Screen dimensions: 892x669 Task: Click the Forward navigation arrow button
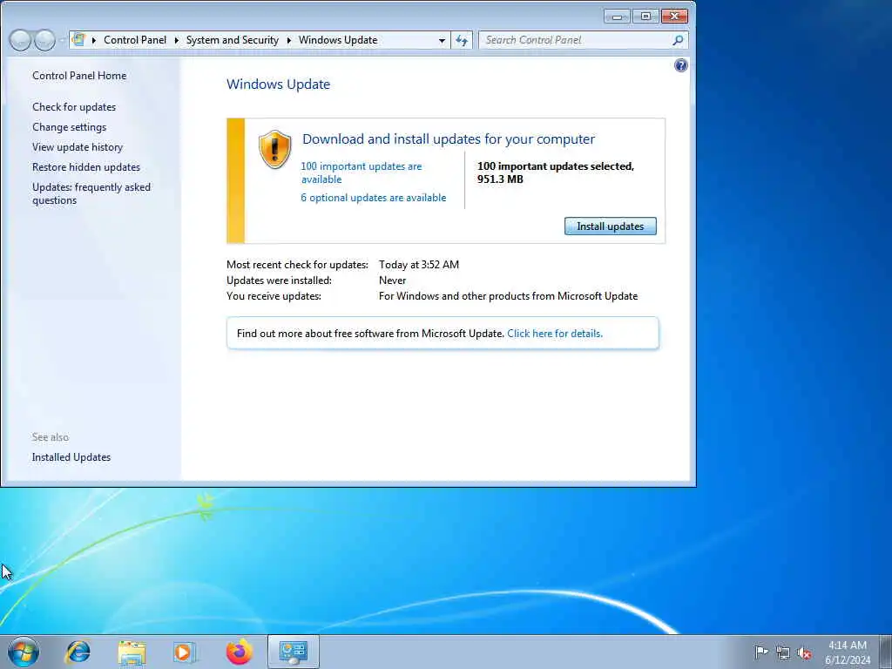[x=44, y=40]
